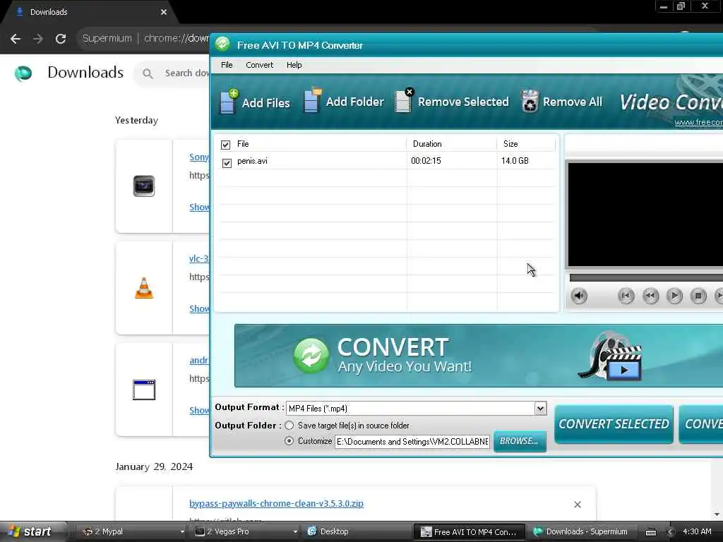The height and width of the screenshot is (542, 723).
Task: Click the Free AVI TO MP4 taskbar item
Action: click(469, 532)
